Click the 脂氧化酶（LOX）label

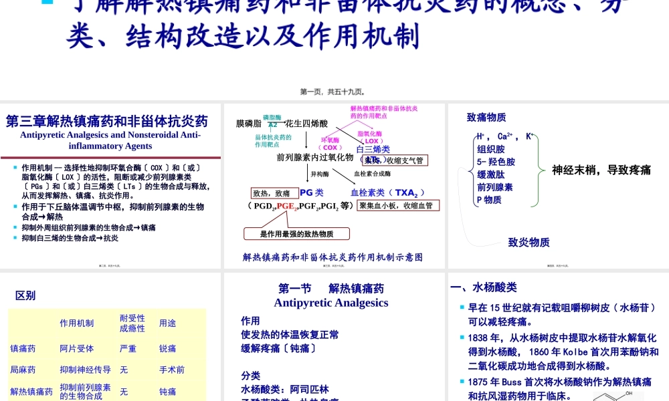371,137
